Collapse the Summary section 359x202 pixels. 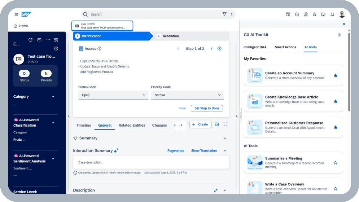click(225, 138)
